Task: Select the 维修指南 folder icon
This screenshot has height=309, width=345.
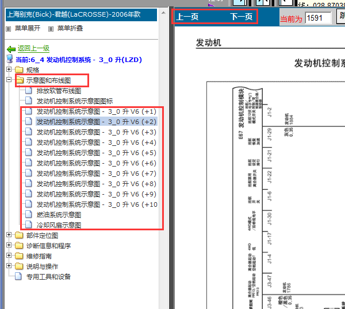Action: coord(19,256)
